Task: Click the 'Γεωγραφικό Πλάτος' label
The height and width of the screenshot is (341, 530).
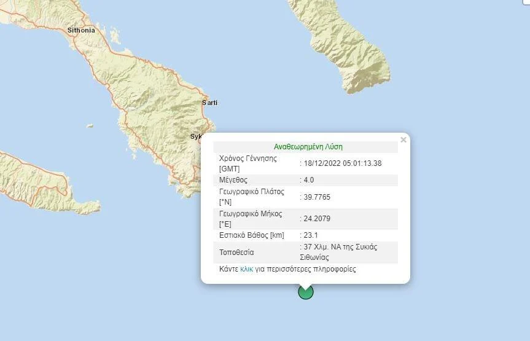Action: [x=252, y=192]
